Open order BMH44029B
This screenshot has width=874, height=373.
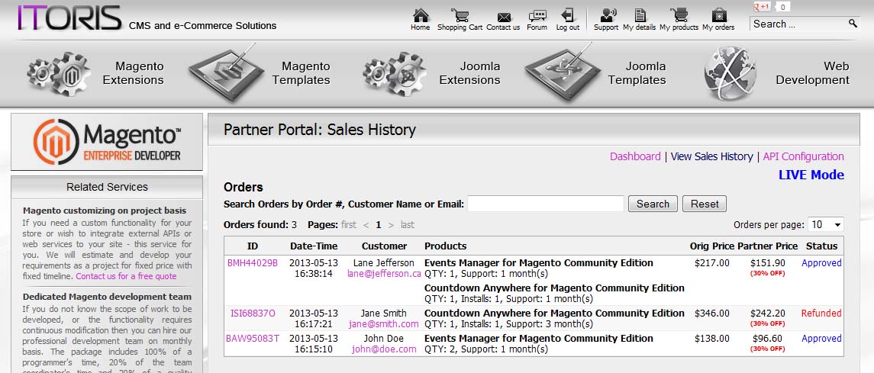point(253,262)
